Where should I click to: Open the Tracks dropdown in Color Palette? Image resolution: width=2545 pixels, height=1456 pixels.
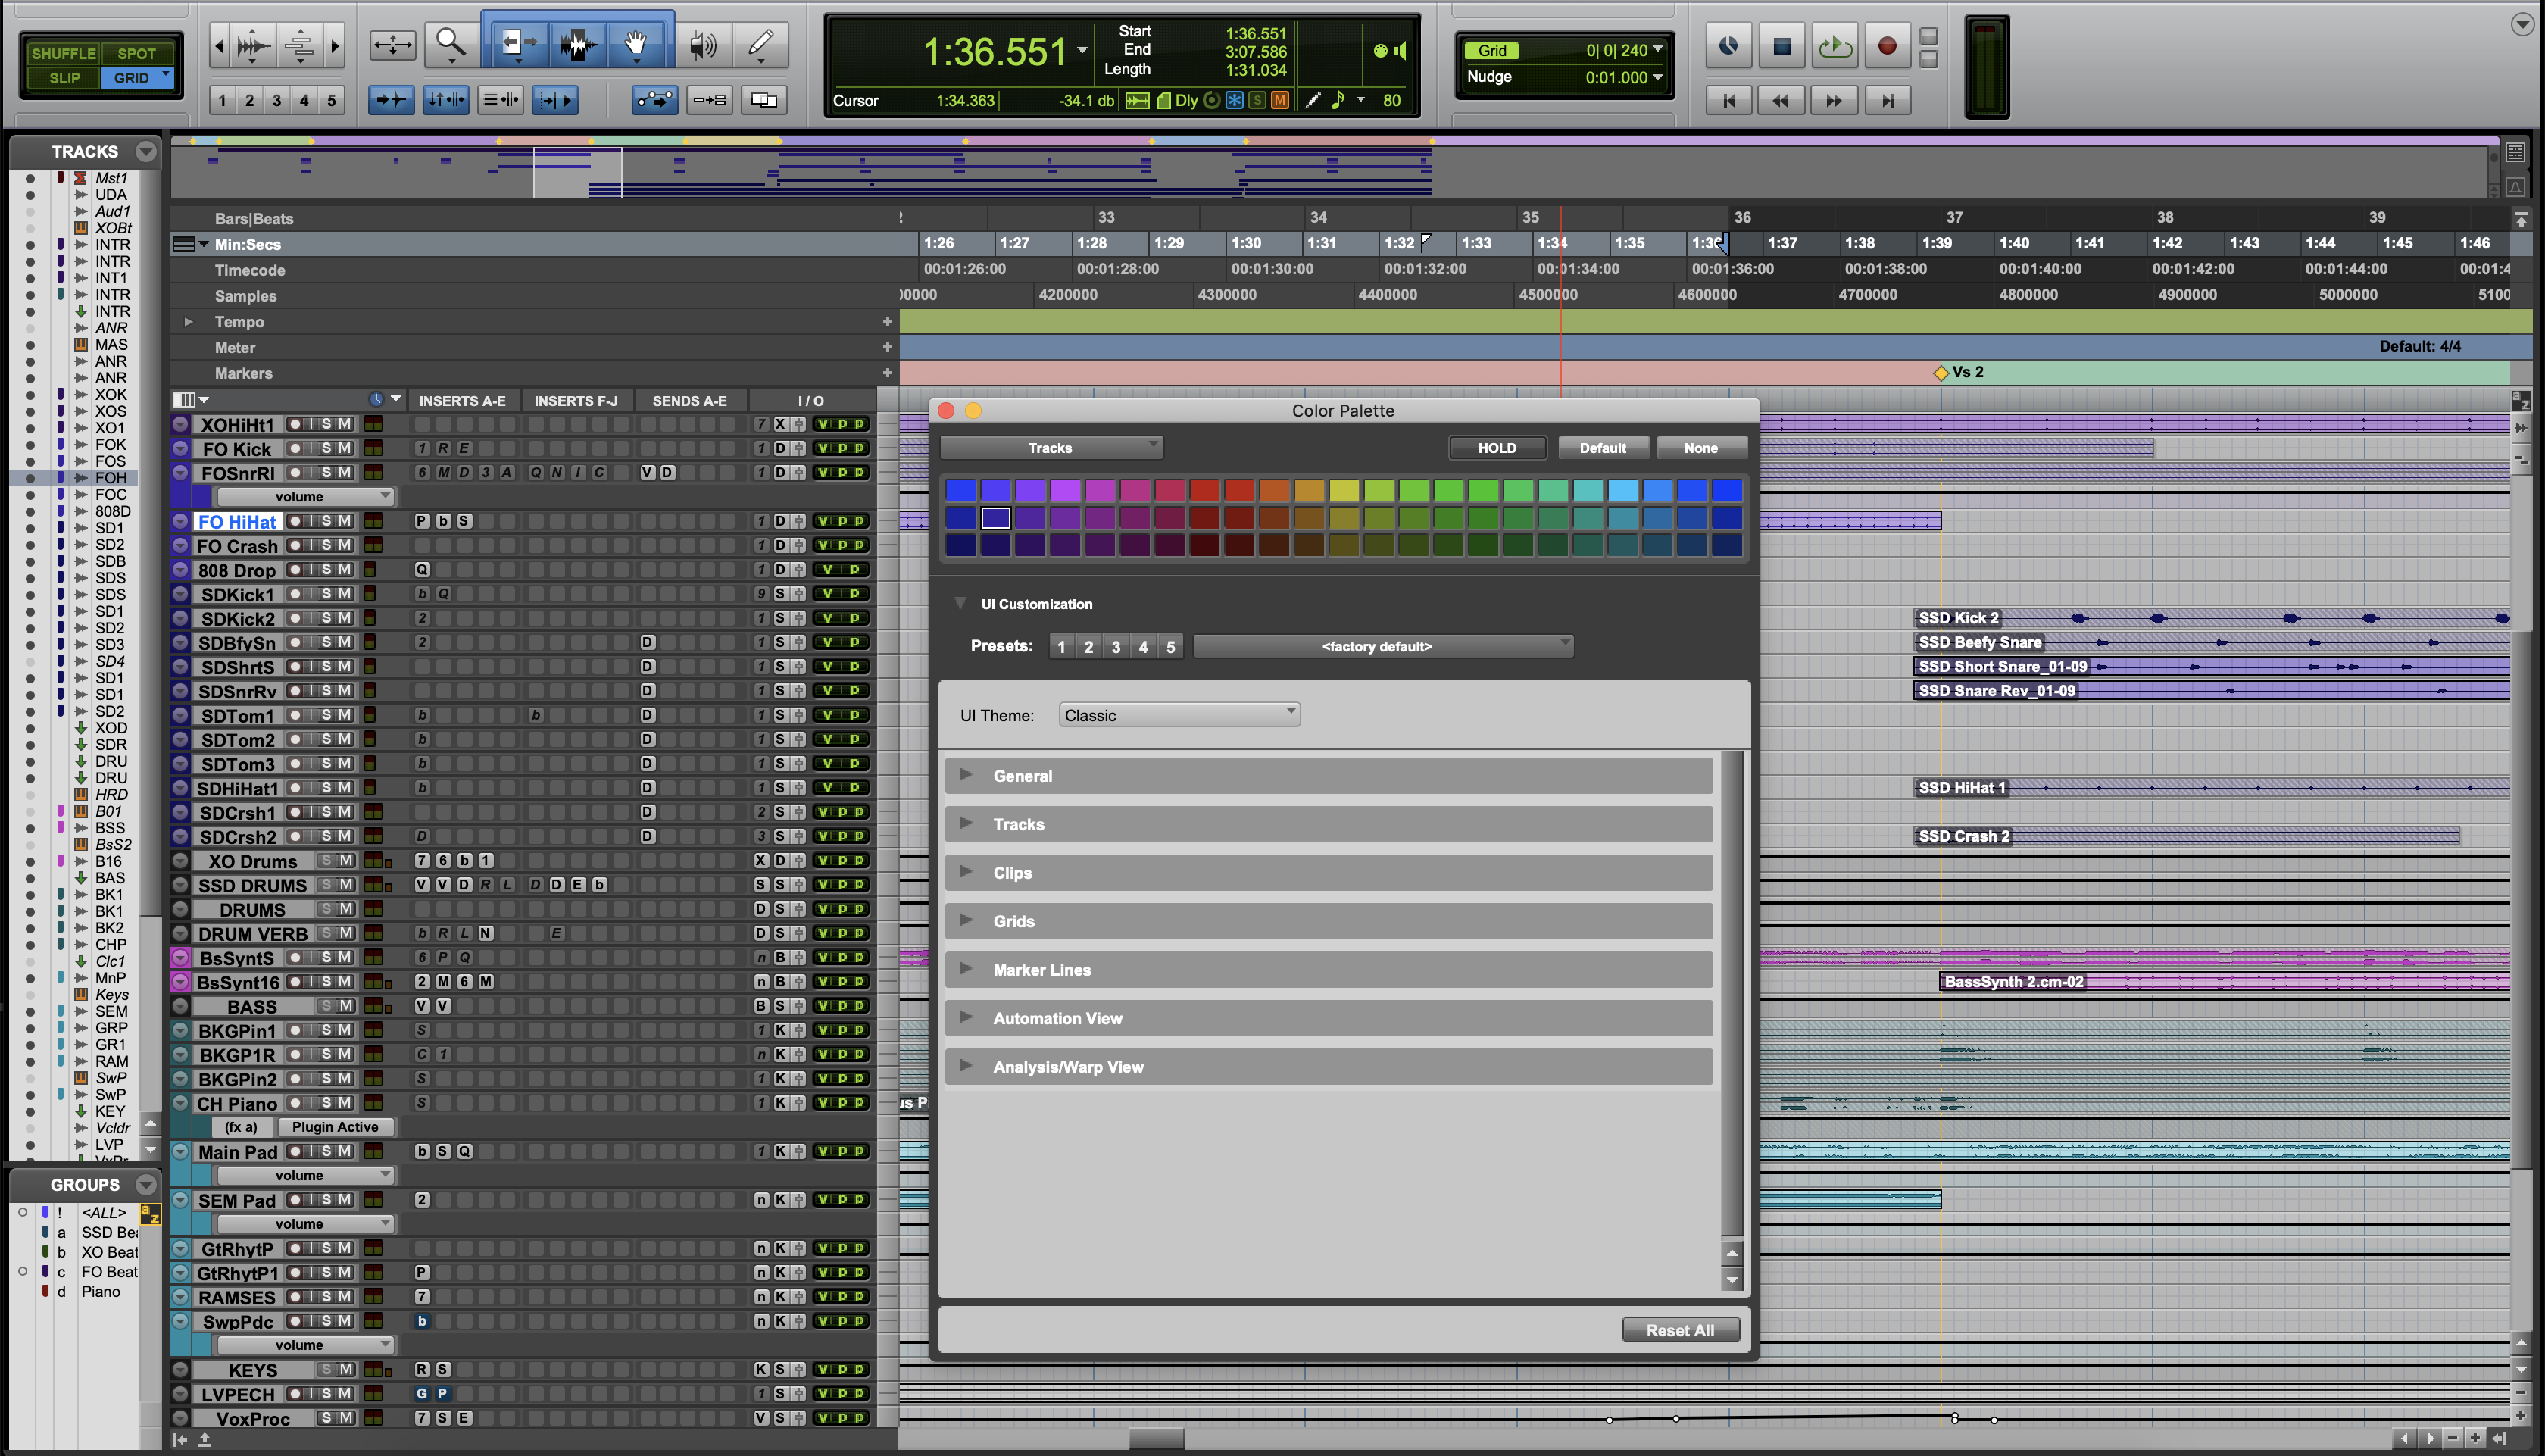pyautogui.click(x=1051, y=448)
